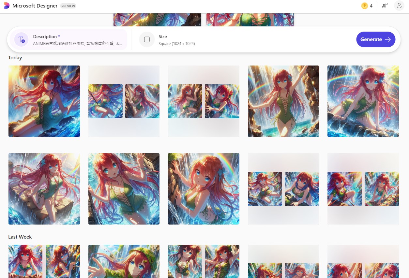409x278 pixels.
Task: Open image of girl standing with arm raised
Action: (283, 101)
